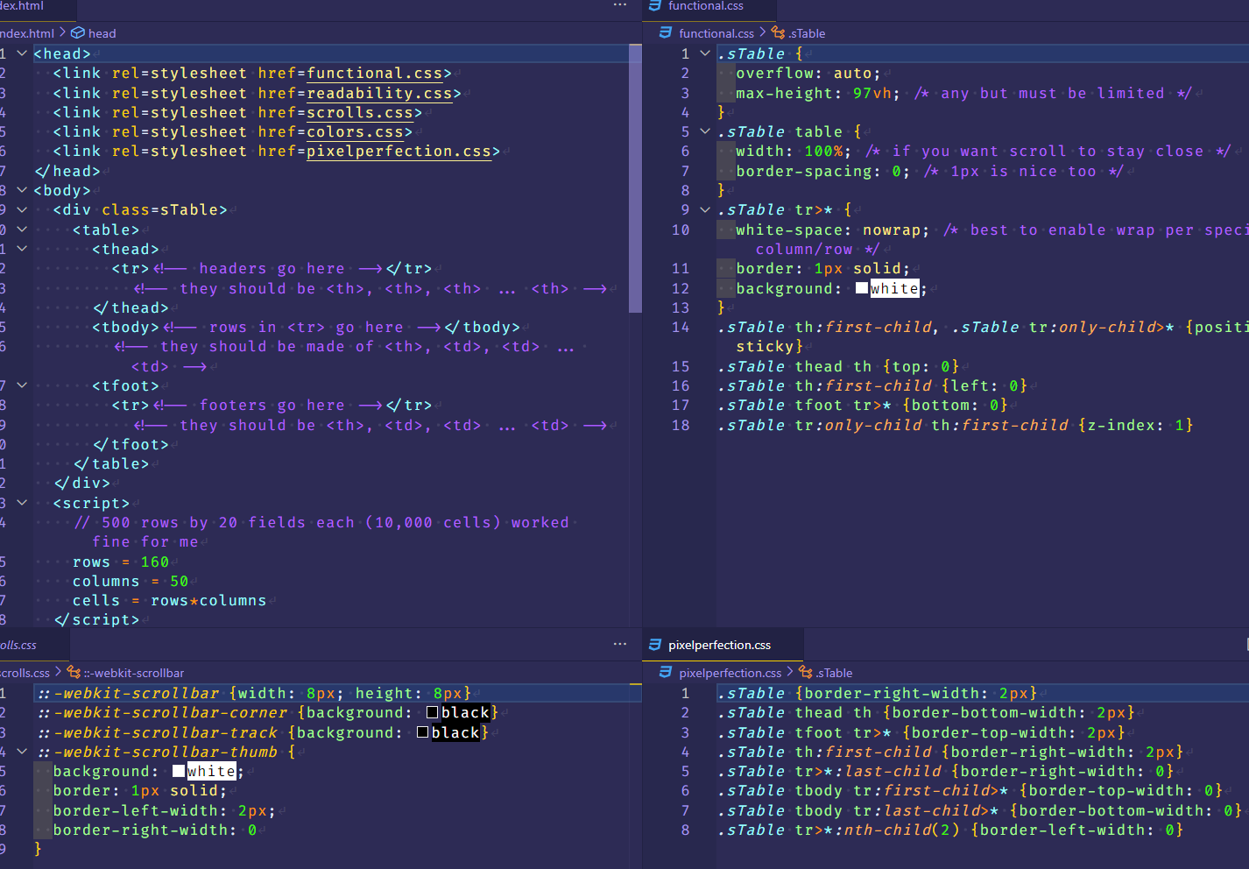Click '.sTable thead th {top: 0}' line
Image resolution: width=1249 pixels, height=869 pixels.
coord(838,366)
